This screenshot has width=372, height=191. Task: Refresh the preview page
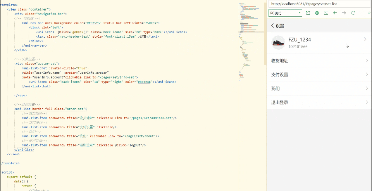pyautogui.click(x=353, y=13)
